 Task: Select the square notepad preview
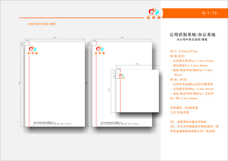(137, 91)
